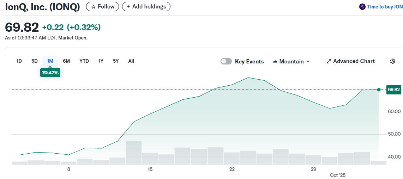Screen dimensions: 403x179
Task: Select the 1D time range
Action: (x=19, y=61)
